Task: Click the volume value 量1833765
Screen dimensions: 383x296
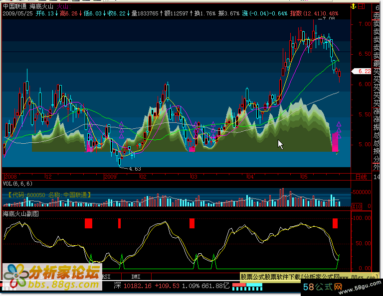Action: pyautogui.click(x=145, y=13)
